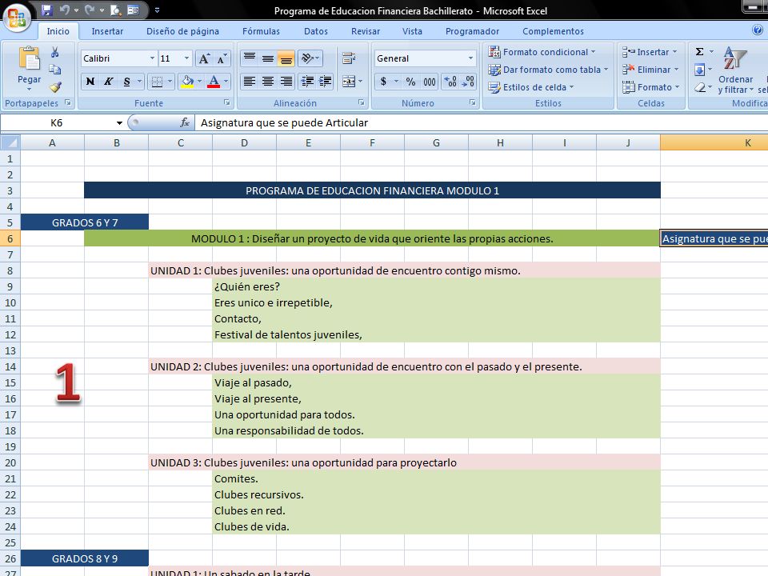Switch to Programador tab
Screen dimensions: 768x576
point(472,31)
